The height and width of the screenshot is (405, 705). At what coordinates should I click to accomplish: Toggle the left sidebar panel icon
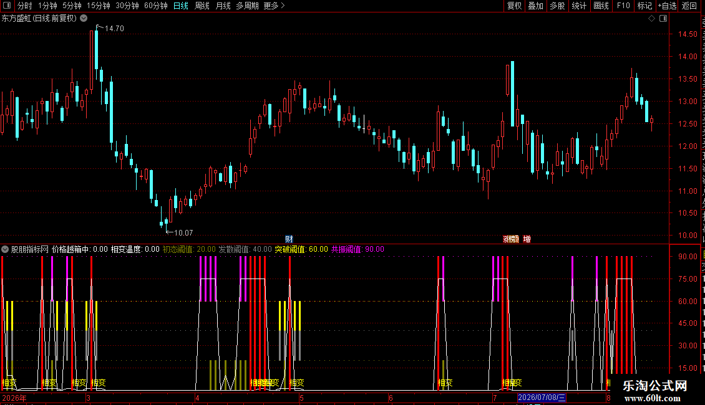click(x=7, y=6)
